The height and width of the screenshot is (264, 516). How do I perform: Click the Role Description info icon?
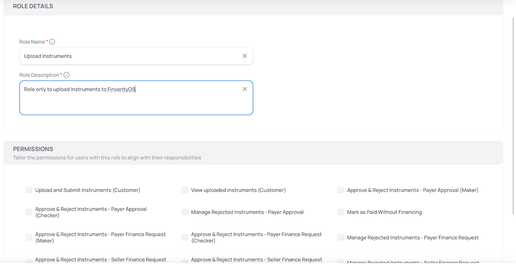tap(67, 75)
